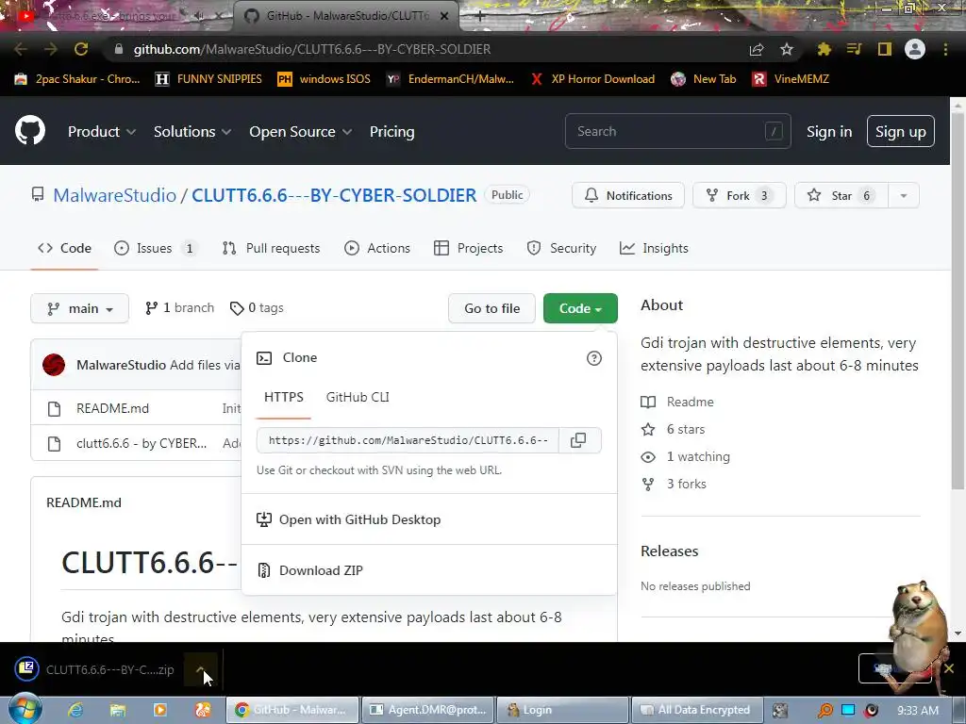
Task: Go back using the browser back arrow
Action: (x=21, y=49)
